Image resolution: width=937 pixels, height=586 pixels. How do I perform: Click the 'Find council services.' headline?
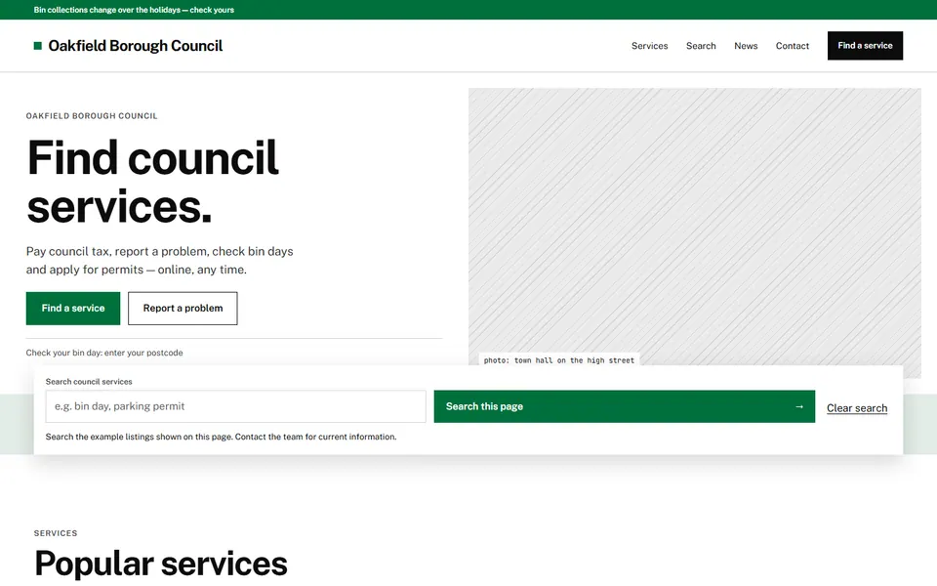(x=152, y=182)
